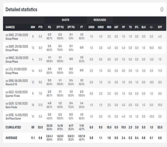167x147 pixels.
Task: Sort table by PTS column header
Action: [x=40, y=27]
